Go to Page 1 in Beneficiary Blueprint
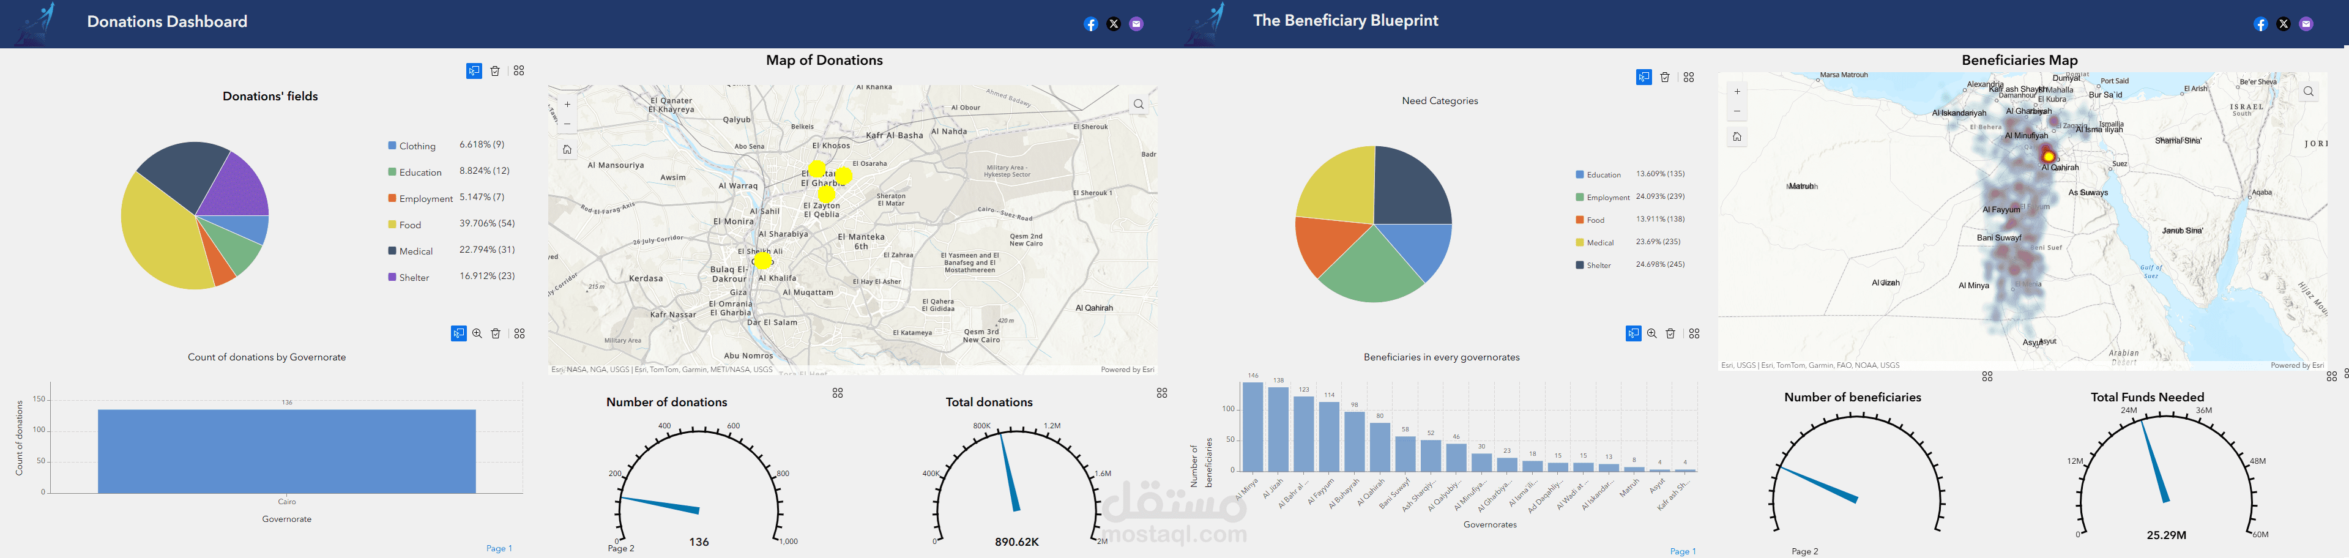Image resolution: width=2349 pixels, height=558 pixels. 1683,552
